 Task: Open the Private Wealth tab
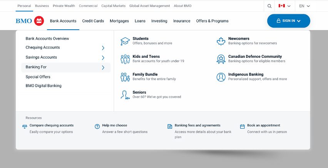(x=64, y=6)
